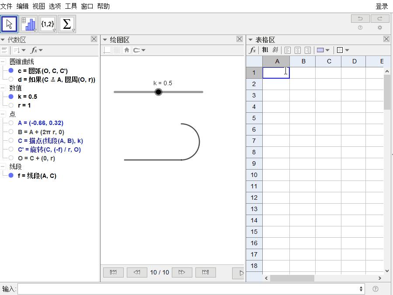Center align the spreadsheet cell text
The height and width of the screenshot is (295, 393).
click(298, 50)
